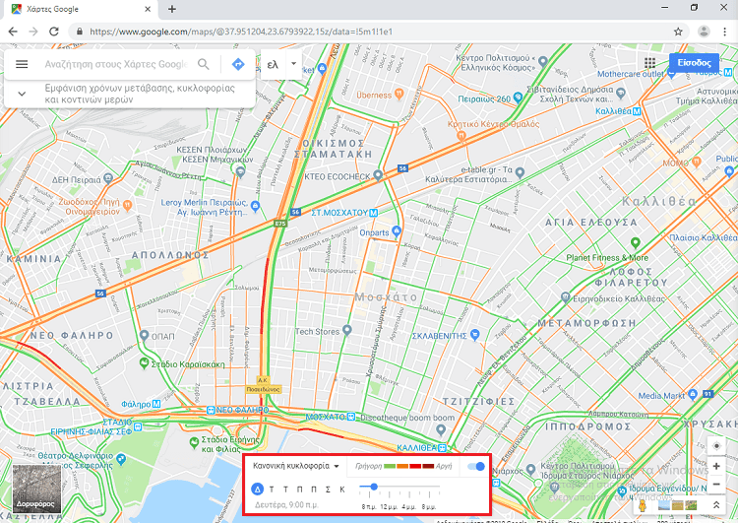Click the ΔΕΗ Πειραιά map pin
Image resolution: width=738 pixels, height=523 pixels.
tap(108, 178)
